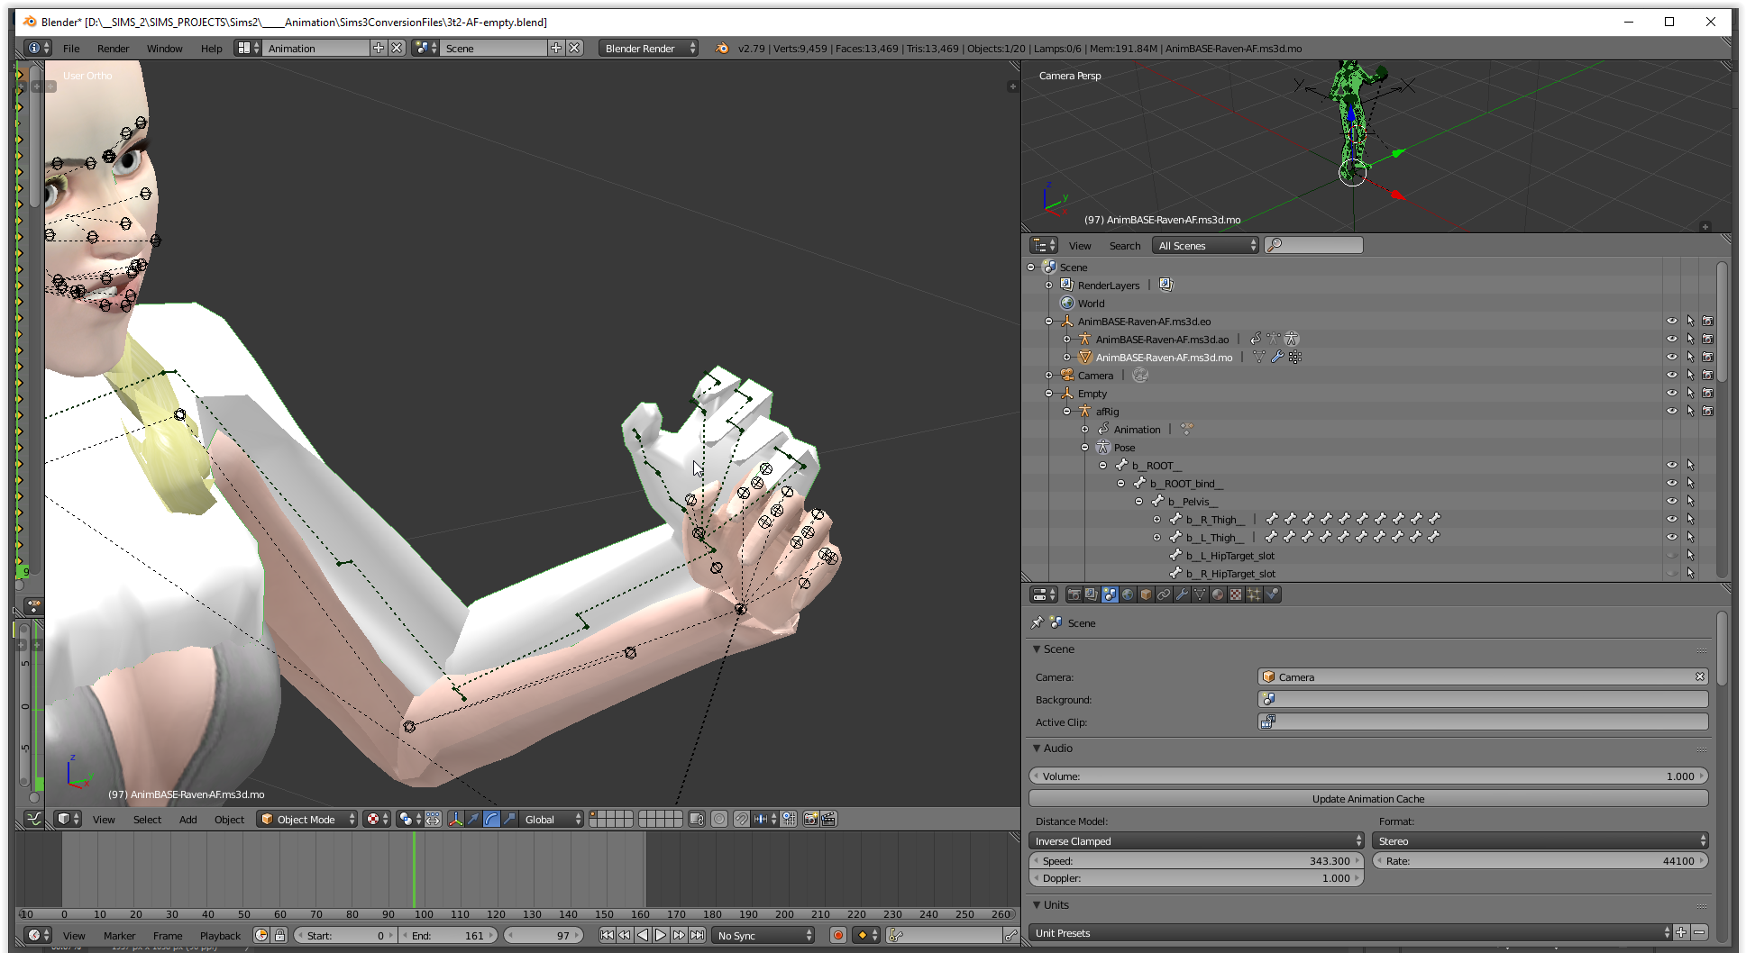Toggle selectability of the Empty object

pyautogui.click(x=1690, y=394)
